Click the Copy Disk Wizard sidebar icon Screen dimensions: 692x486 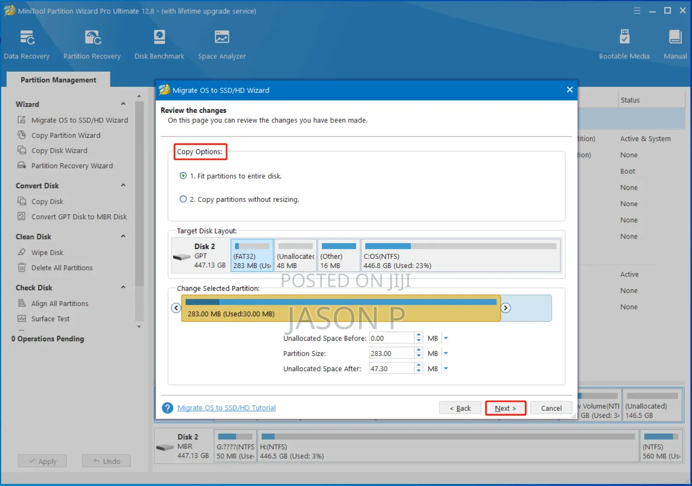pyautogui.click(x=21, y=150)
